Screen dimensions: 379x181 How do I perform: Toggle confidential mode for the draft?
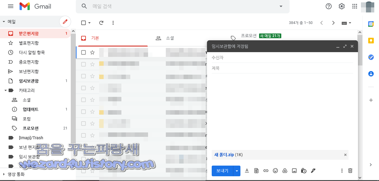pos(303,171)
